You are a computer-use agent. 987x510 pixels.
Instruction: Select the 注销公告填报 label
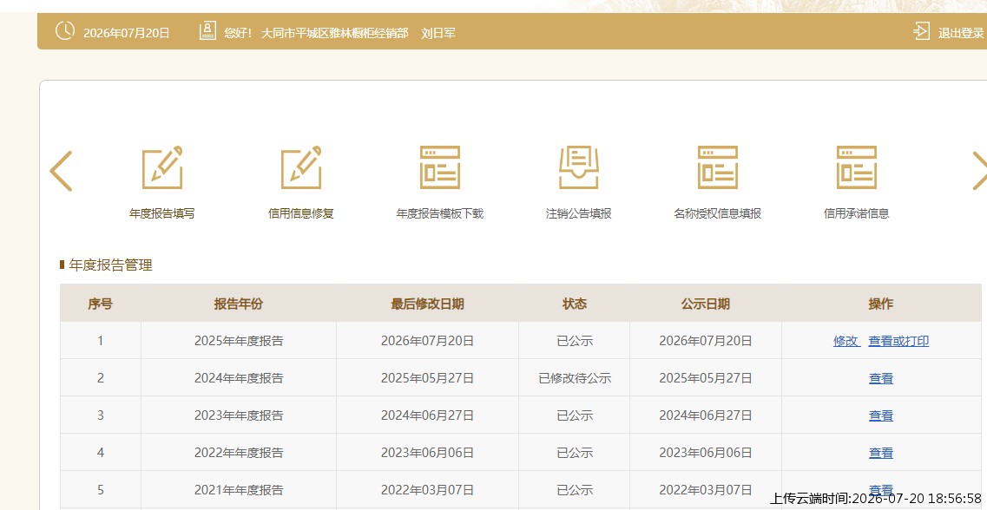pos(578,214)
